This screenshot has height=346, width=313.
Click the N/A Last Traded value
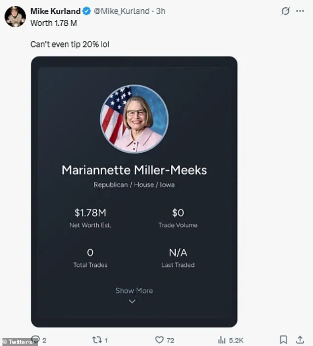click(x=178, y=253)
